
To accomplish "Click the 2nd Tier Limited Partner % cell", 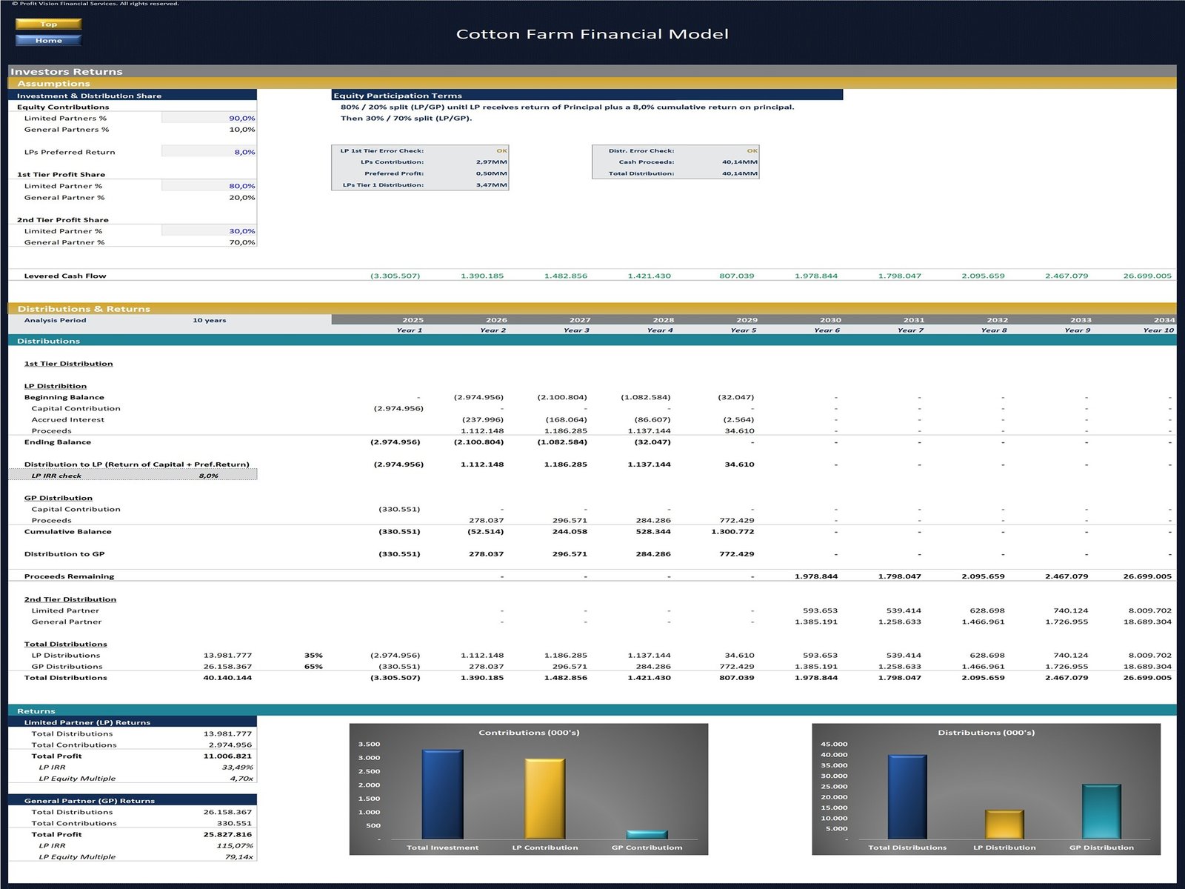I will point(209,231).
